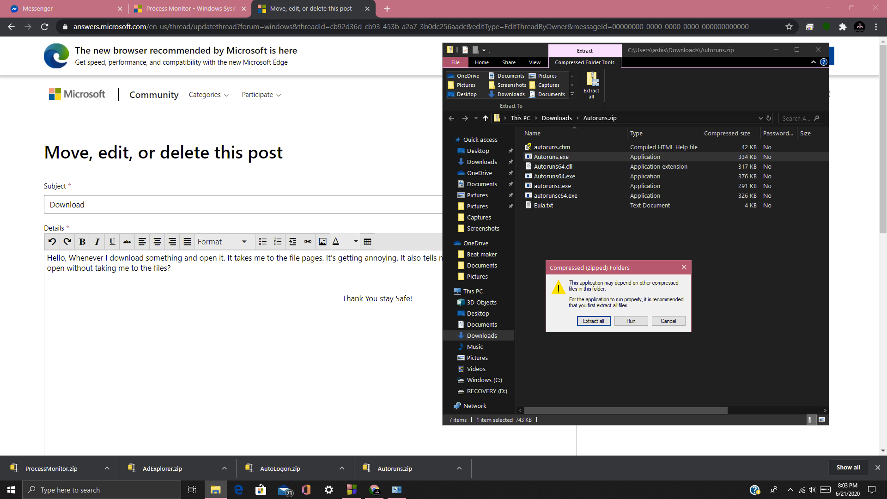Align text left in editor
This screenshot has width=887, height=499.
[142, 242]
